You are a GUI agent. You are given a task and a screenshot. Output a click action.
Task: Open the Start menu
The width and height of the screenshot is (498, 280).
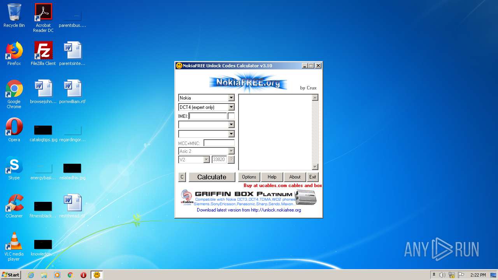point(11,275)
